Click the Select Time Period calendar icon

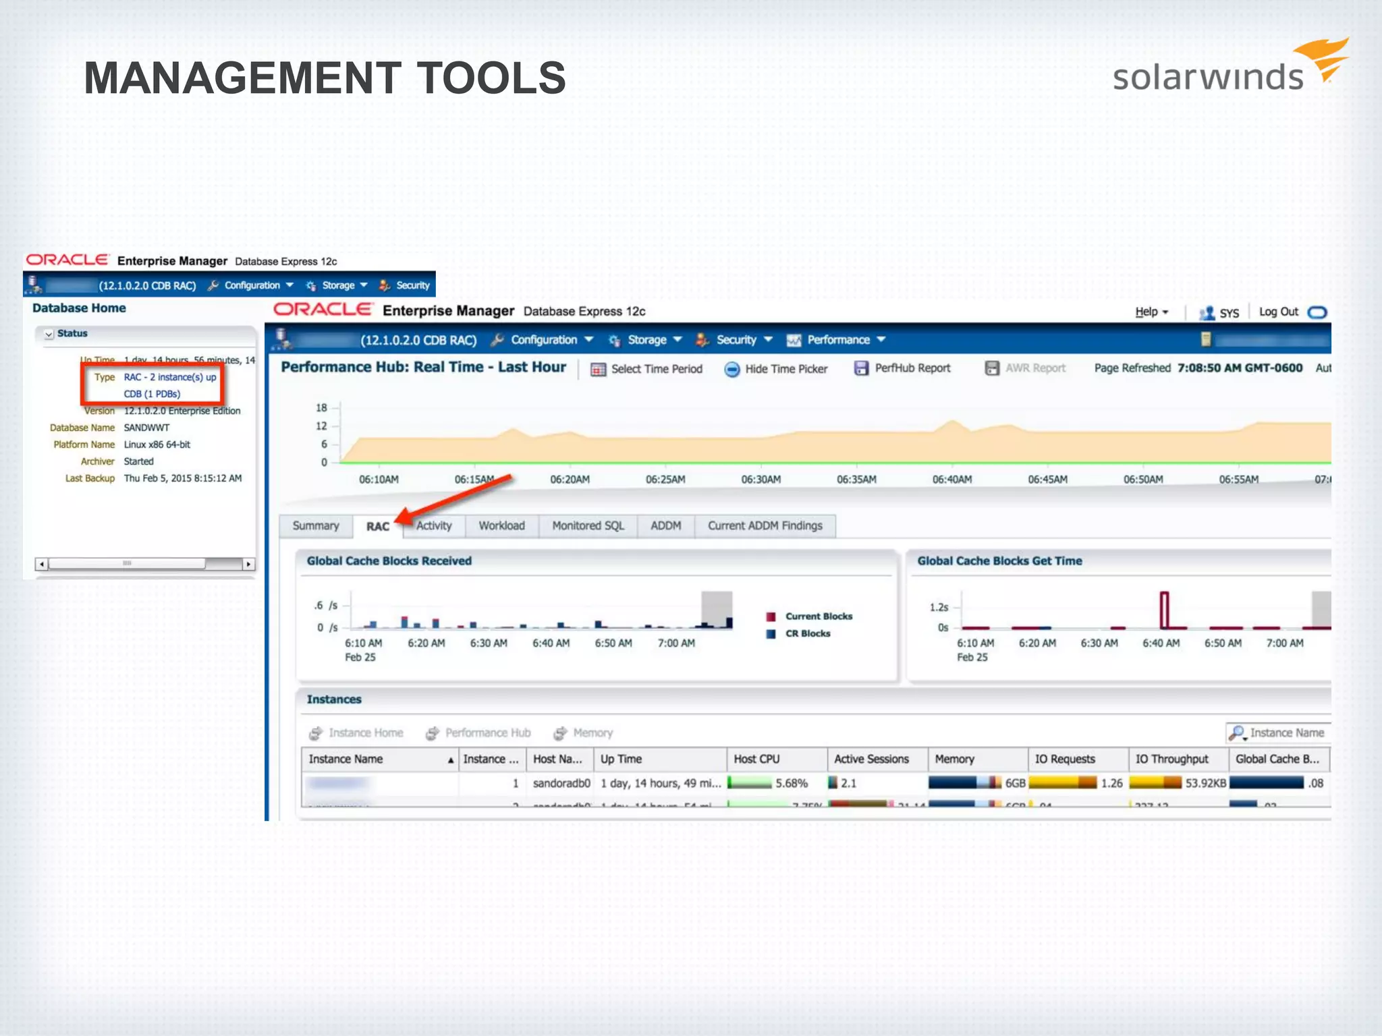[598, 370]
